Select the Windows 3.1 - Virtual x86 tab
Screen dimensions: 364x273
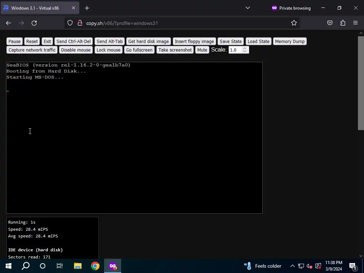(x=40, y=8)
